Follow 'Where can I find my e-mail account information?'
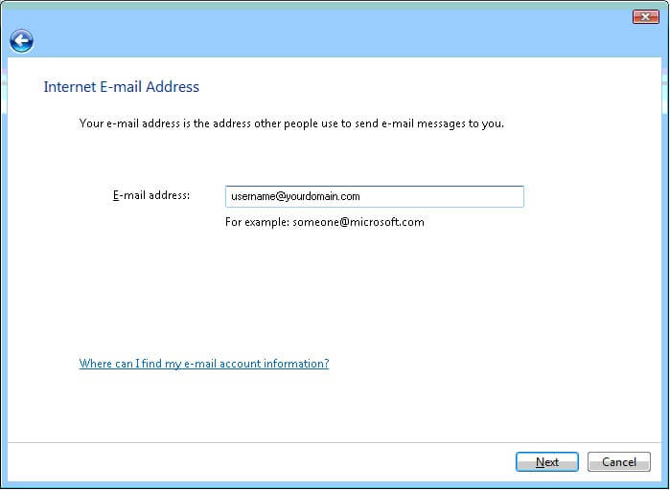The image size is (670, 490). click(x=204, y=364)
